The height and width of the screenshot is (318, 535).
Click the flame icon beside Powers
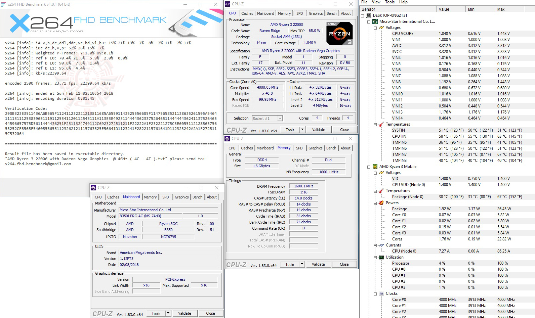[381, 203]
